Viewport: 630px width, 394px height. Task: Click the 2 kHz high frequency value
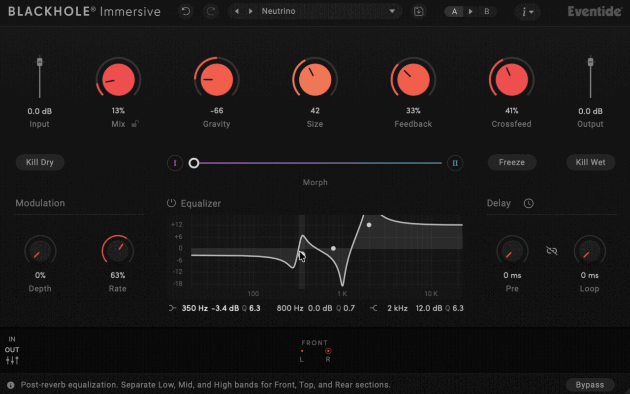pyautogui.click(x=398, y=309)
